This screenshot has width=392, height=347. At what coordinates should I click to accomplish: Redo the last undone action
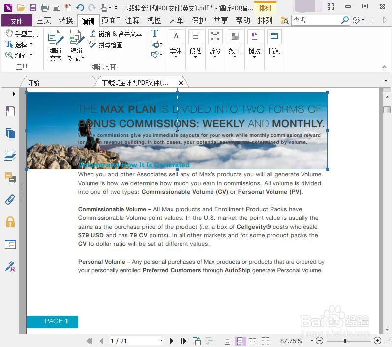(92, 8)
